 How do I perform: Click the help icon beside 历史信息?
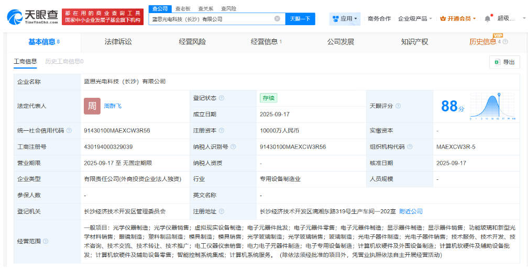coord(505,42)
